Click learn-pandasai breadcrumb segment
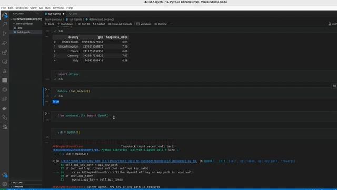This screenshot has width=337, height=190. tap(54, 20)
